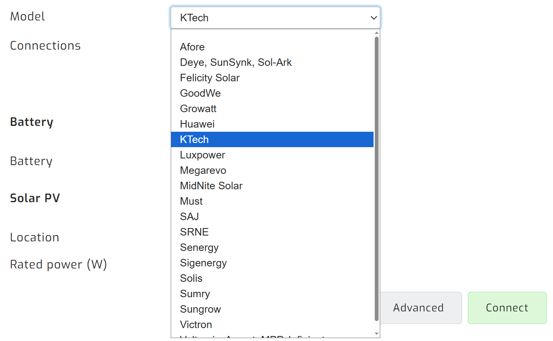This screenshot has height=341, width=553.
Task: Click the Model dropdown chevron arrow
Action: tap(374, 18)
